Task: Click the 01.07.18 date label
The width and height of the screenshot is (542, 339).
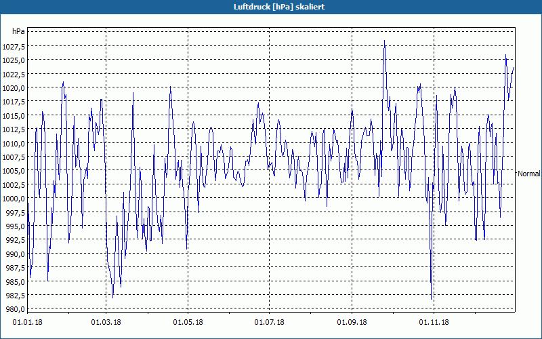Action: 269,323
